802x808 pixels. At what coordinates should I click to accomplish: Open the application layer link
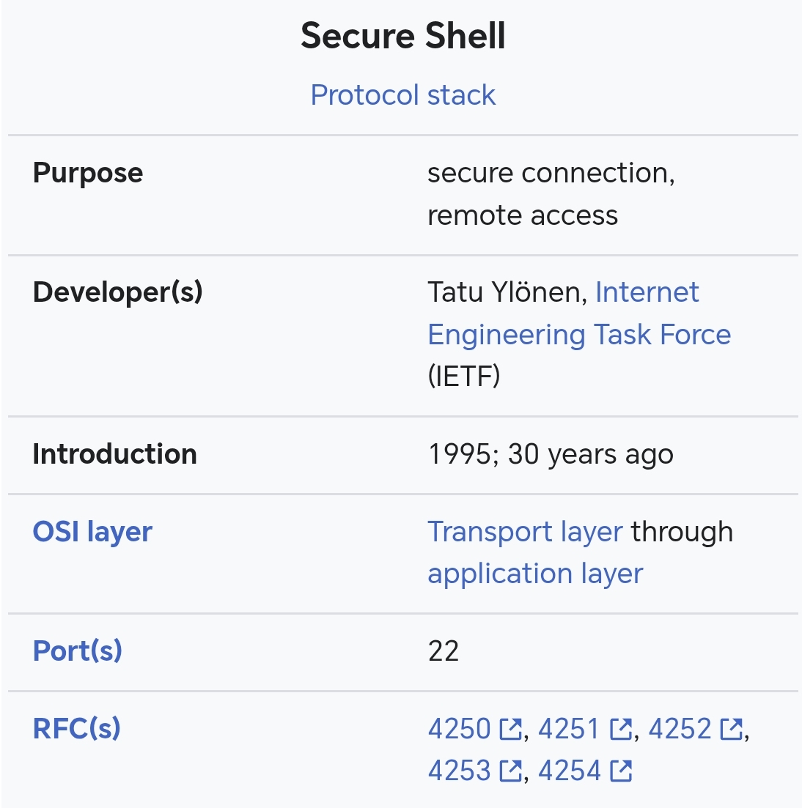[x=535, y=574]
